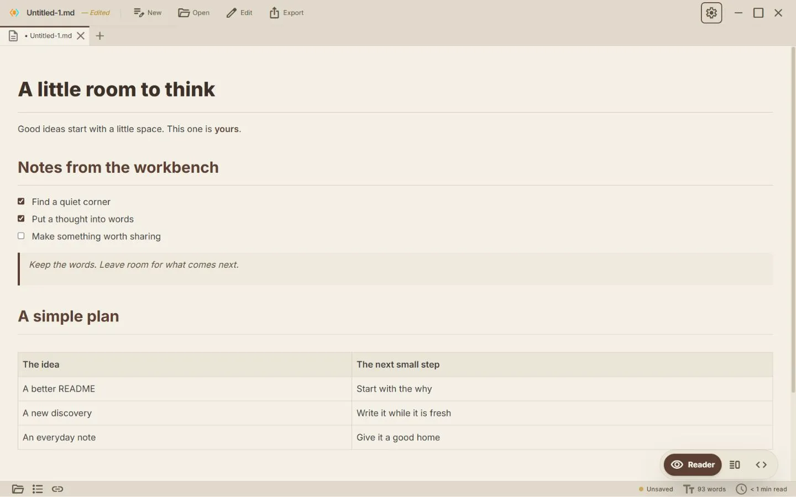Viewport: 796px width, 497px height.
Task: Close the Untitled-1.md tab
Action: coord(81,36)
